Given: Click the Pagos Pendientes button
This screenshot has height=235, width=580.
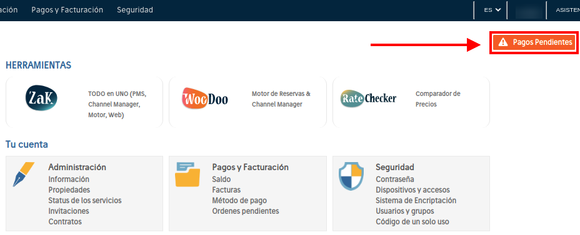Looking at the screenshot, I should point(534,42).
